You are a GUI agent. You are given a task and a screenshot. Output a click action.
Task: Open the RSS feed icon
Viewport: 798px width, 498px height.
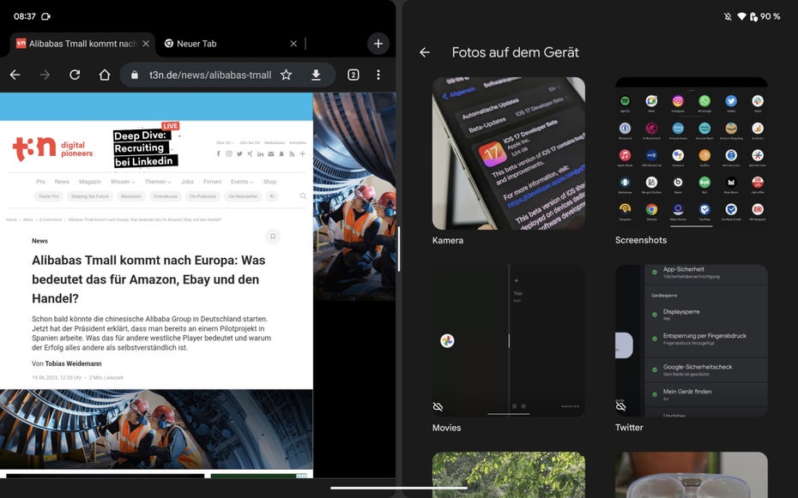(292, 153)
